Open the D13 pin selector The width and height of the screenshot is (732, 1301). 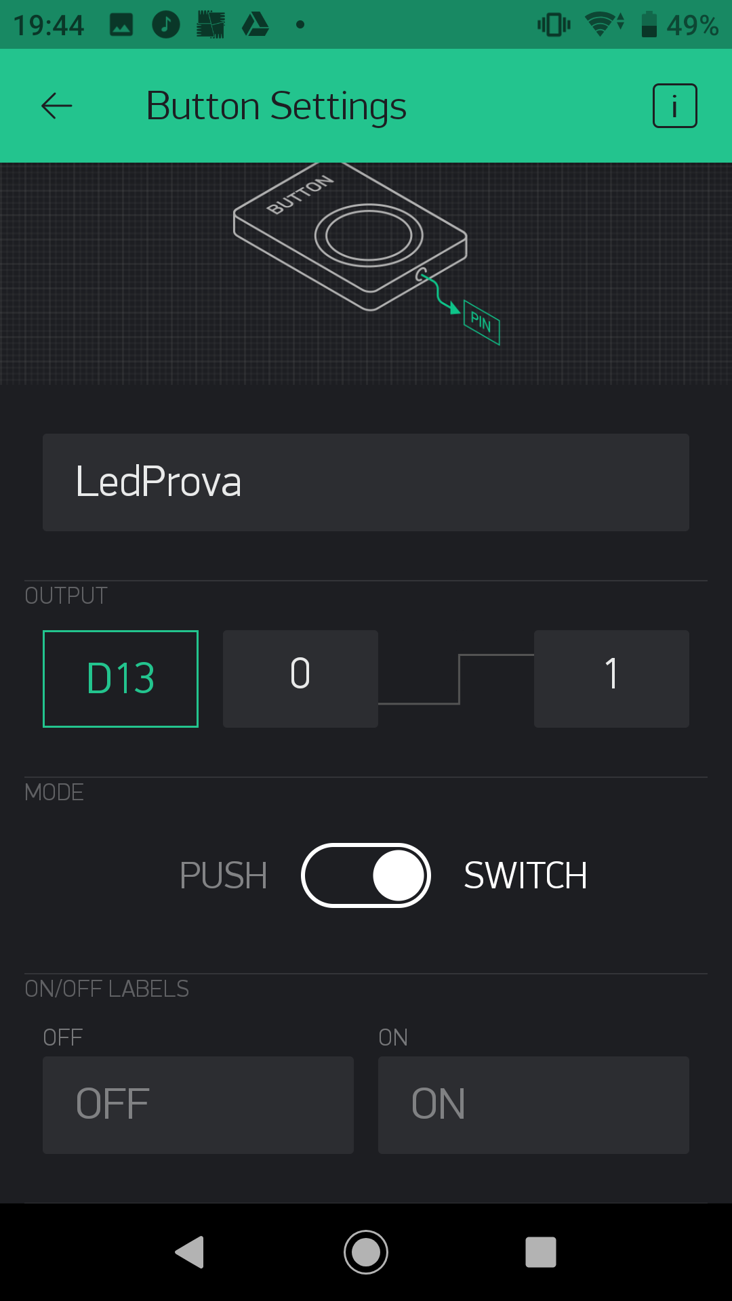point(121,679)
